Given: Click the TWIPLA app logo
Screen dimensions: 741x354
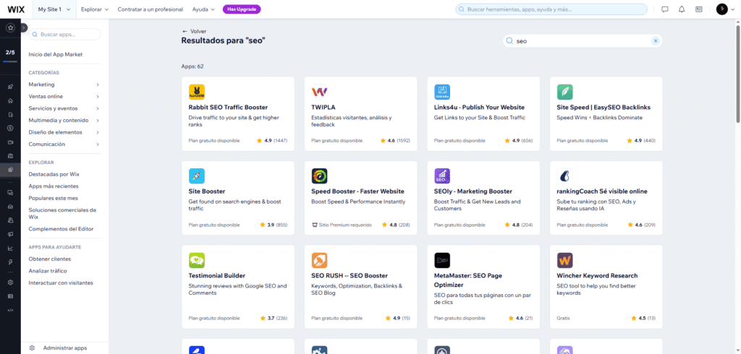Looking at the screenshot, I should [x=319, y=92].
